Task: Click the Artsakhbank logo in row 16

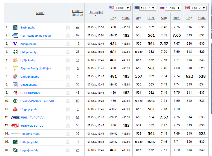Action: coord(15,150)
